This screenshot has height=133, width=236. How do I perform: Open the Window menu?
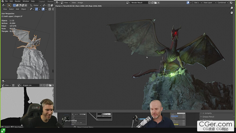click(x=26, y=1)
